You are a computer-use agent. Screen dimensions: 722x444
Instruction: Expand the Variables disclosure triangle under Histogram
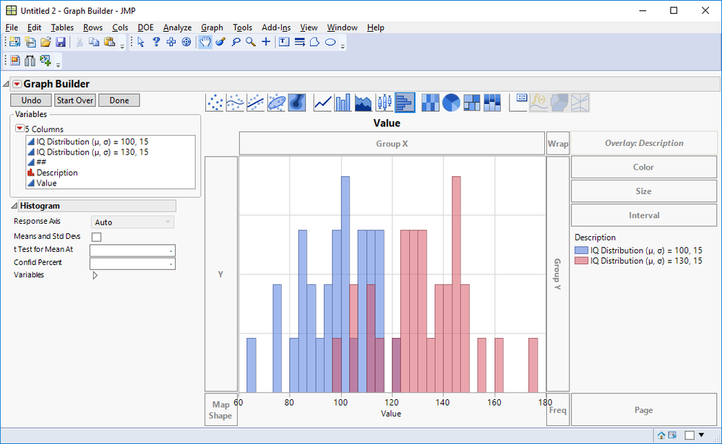(95, 275)
